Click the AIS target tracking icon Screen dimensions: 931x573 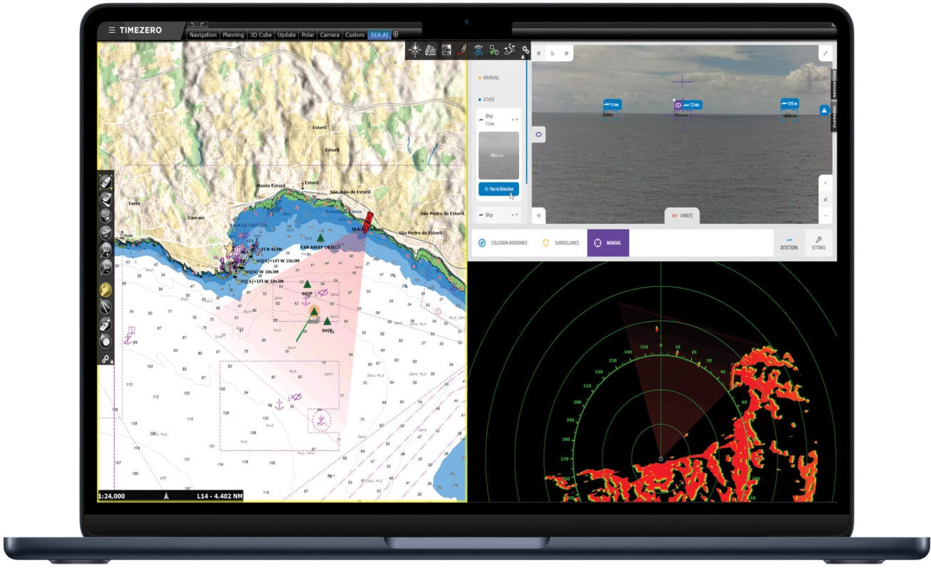(494, 50)
